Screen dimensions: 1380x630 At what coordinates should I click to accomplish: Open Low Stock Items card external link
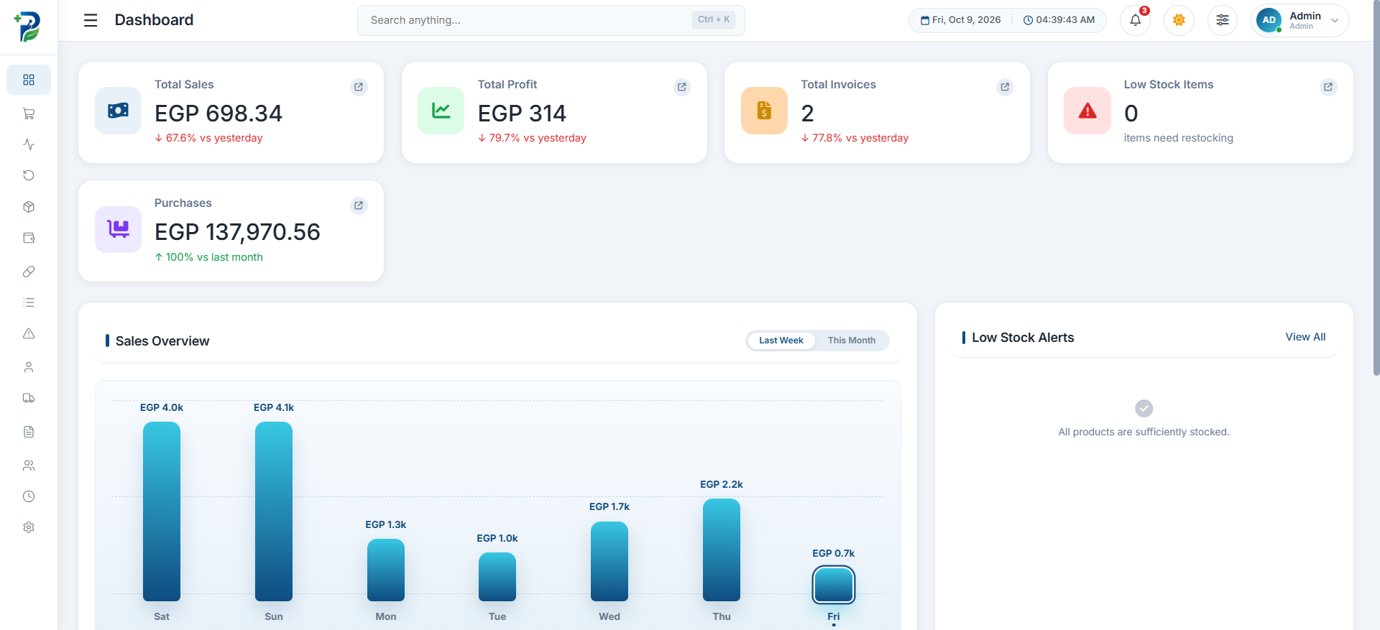(1328, 87)
